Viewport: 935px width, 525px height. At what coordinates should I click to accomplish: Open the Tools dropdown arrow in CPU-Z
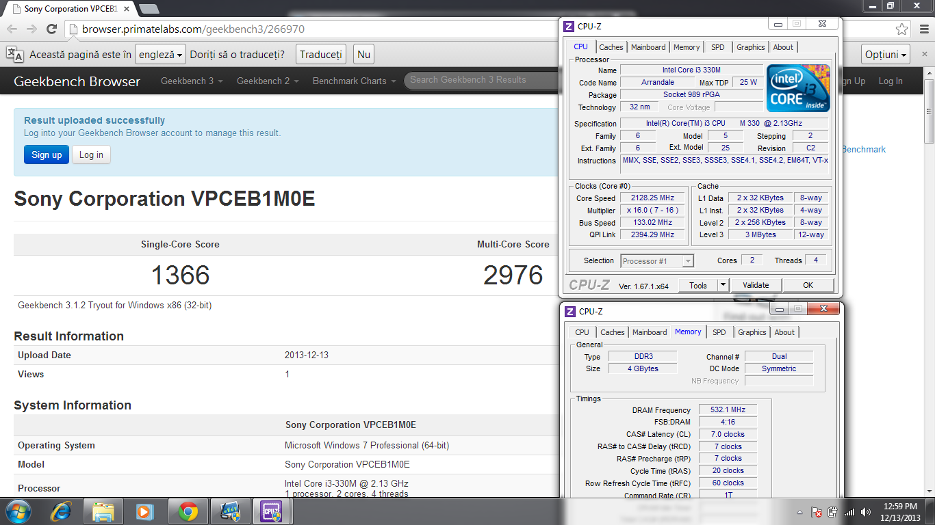click(723, 285)
